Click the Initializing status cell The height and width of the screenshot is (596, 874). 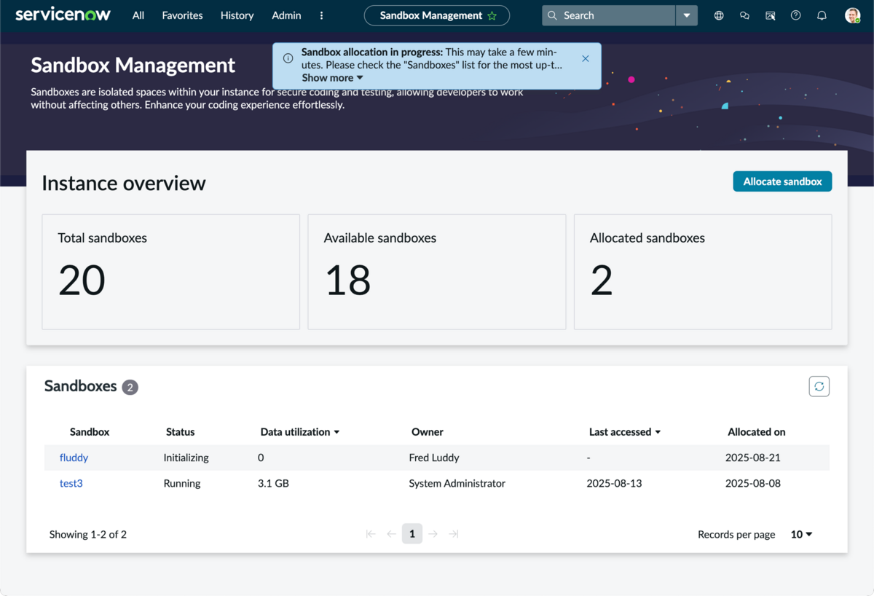[186, 458]
